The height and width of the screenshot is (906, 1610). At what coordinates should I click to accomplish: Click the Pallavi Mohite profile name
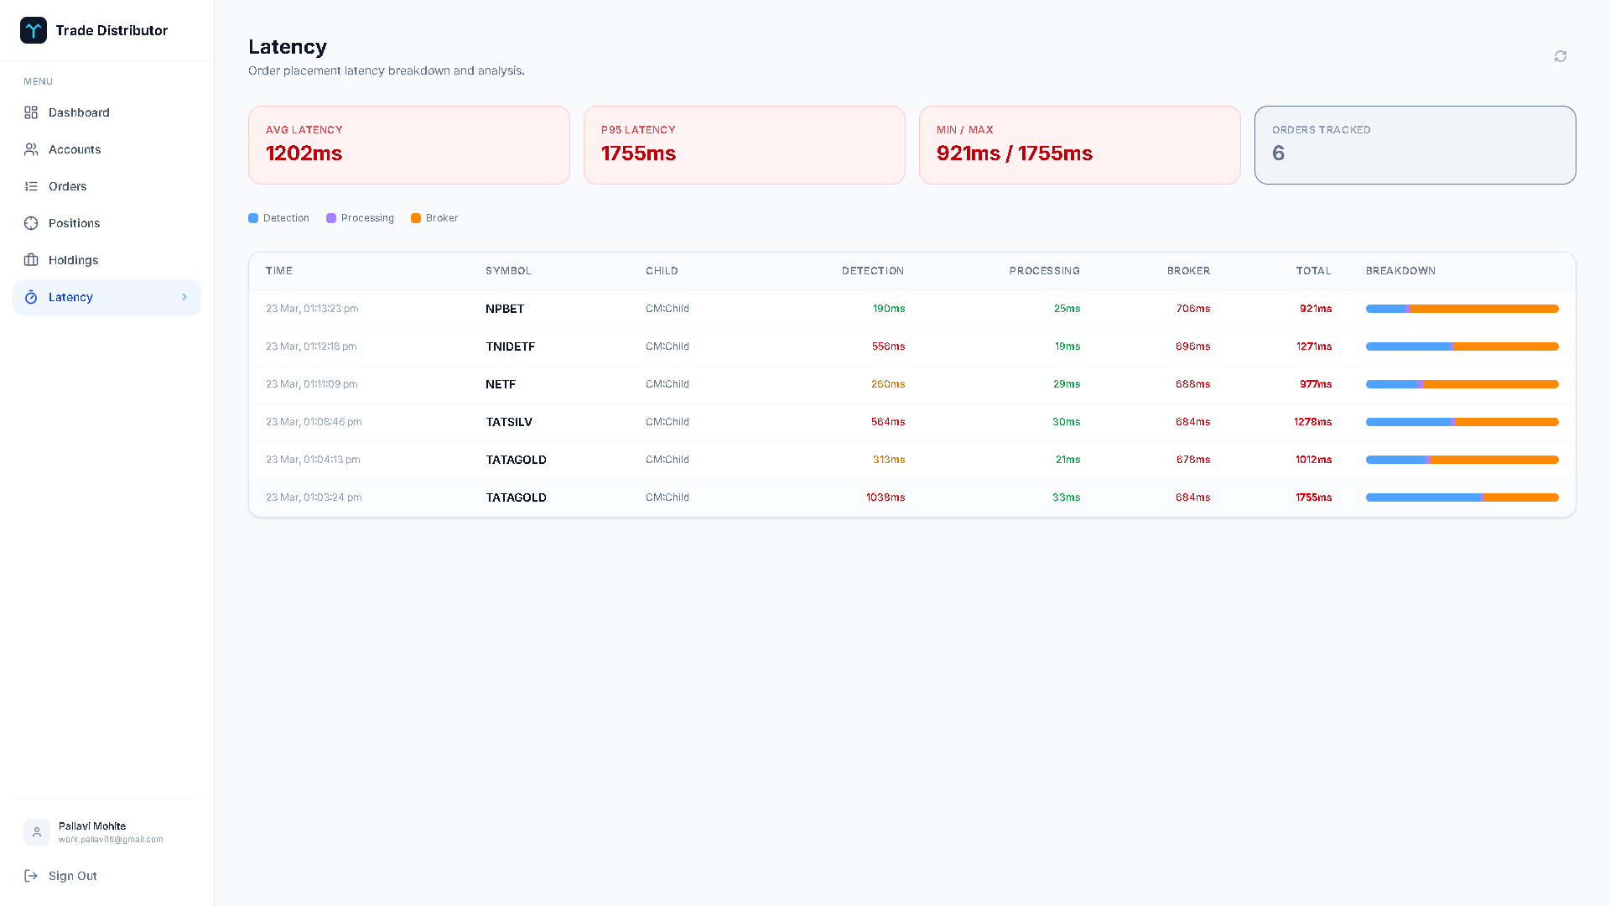pyautogui.click(x=92, y=826)
